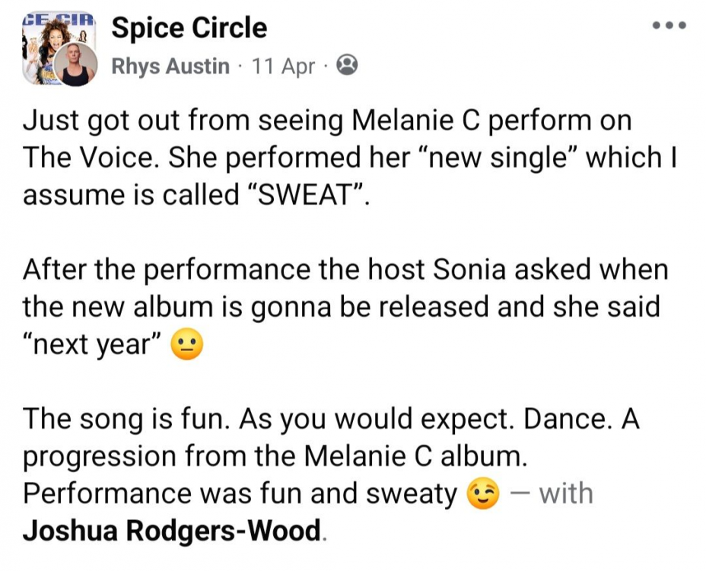Click the grey "— with" text
Screen dimensions: 706x571
pyautogui.click(x=552, y=493)
